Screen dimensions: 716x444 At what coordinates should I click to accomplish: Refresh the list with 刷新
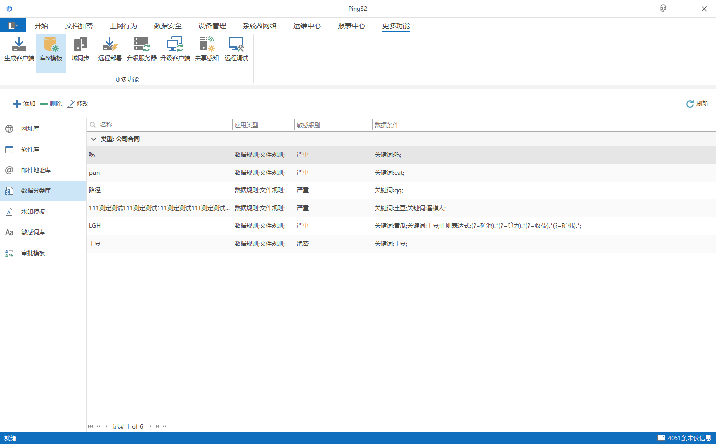click(x=697, y=104)
